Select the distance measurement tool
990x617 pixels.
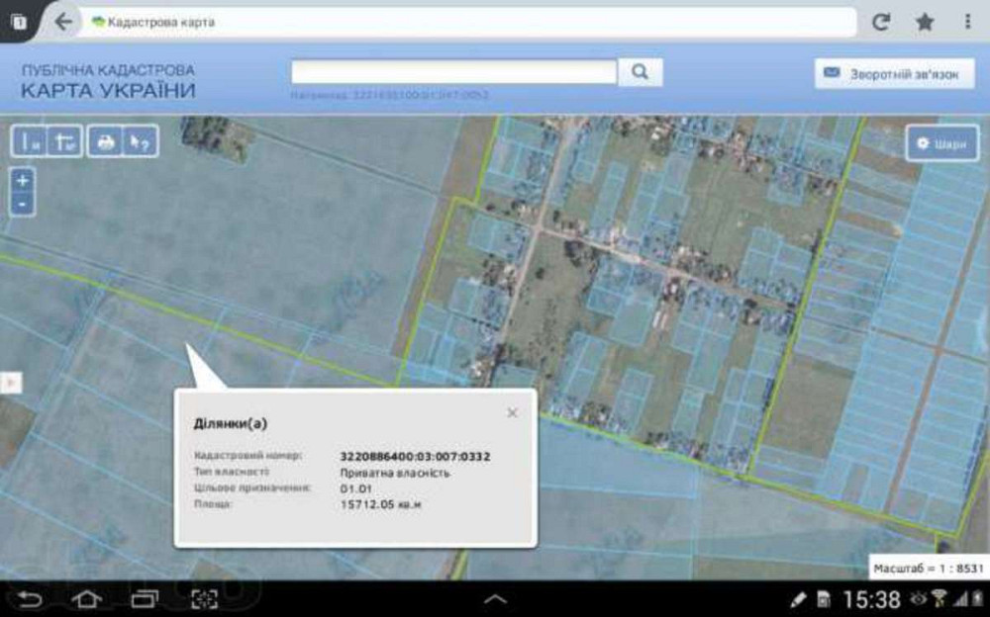[x=32, y=142]
